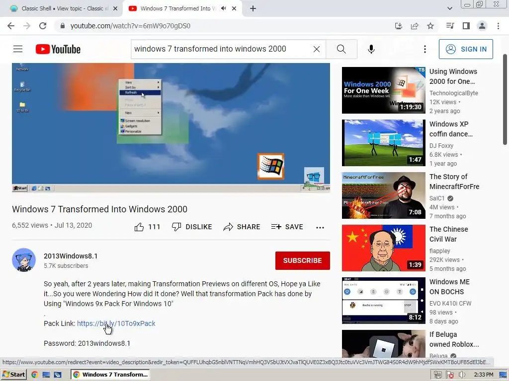Open Windows ME ON BOCHS thumbnail

point(383,300)
